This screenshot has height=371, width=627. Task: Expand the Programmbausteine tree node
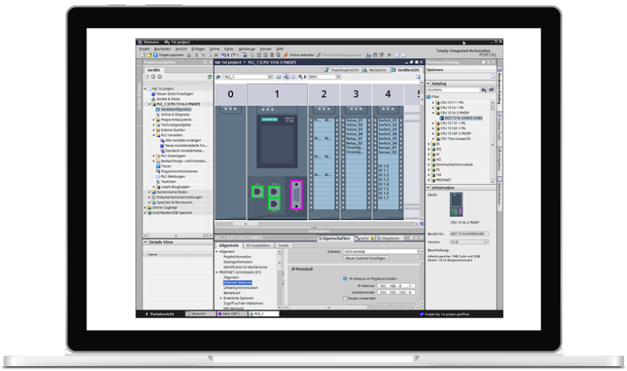coord(154,120)
